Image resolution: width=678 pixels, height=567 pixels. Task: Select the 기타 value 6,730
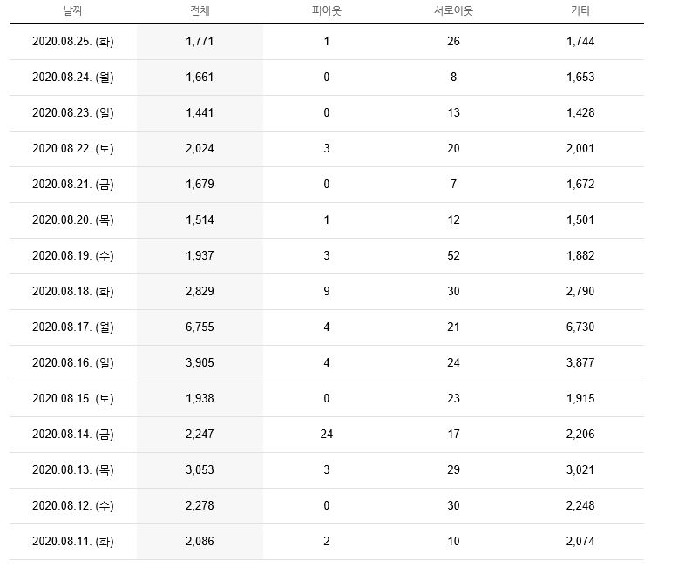pyautogui.click(x=580, y=327)
